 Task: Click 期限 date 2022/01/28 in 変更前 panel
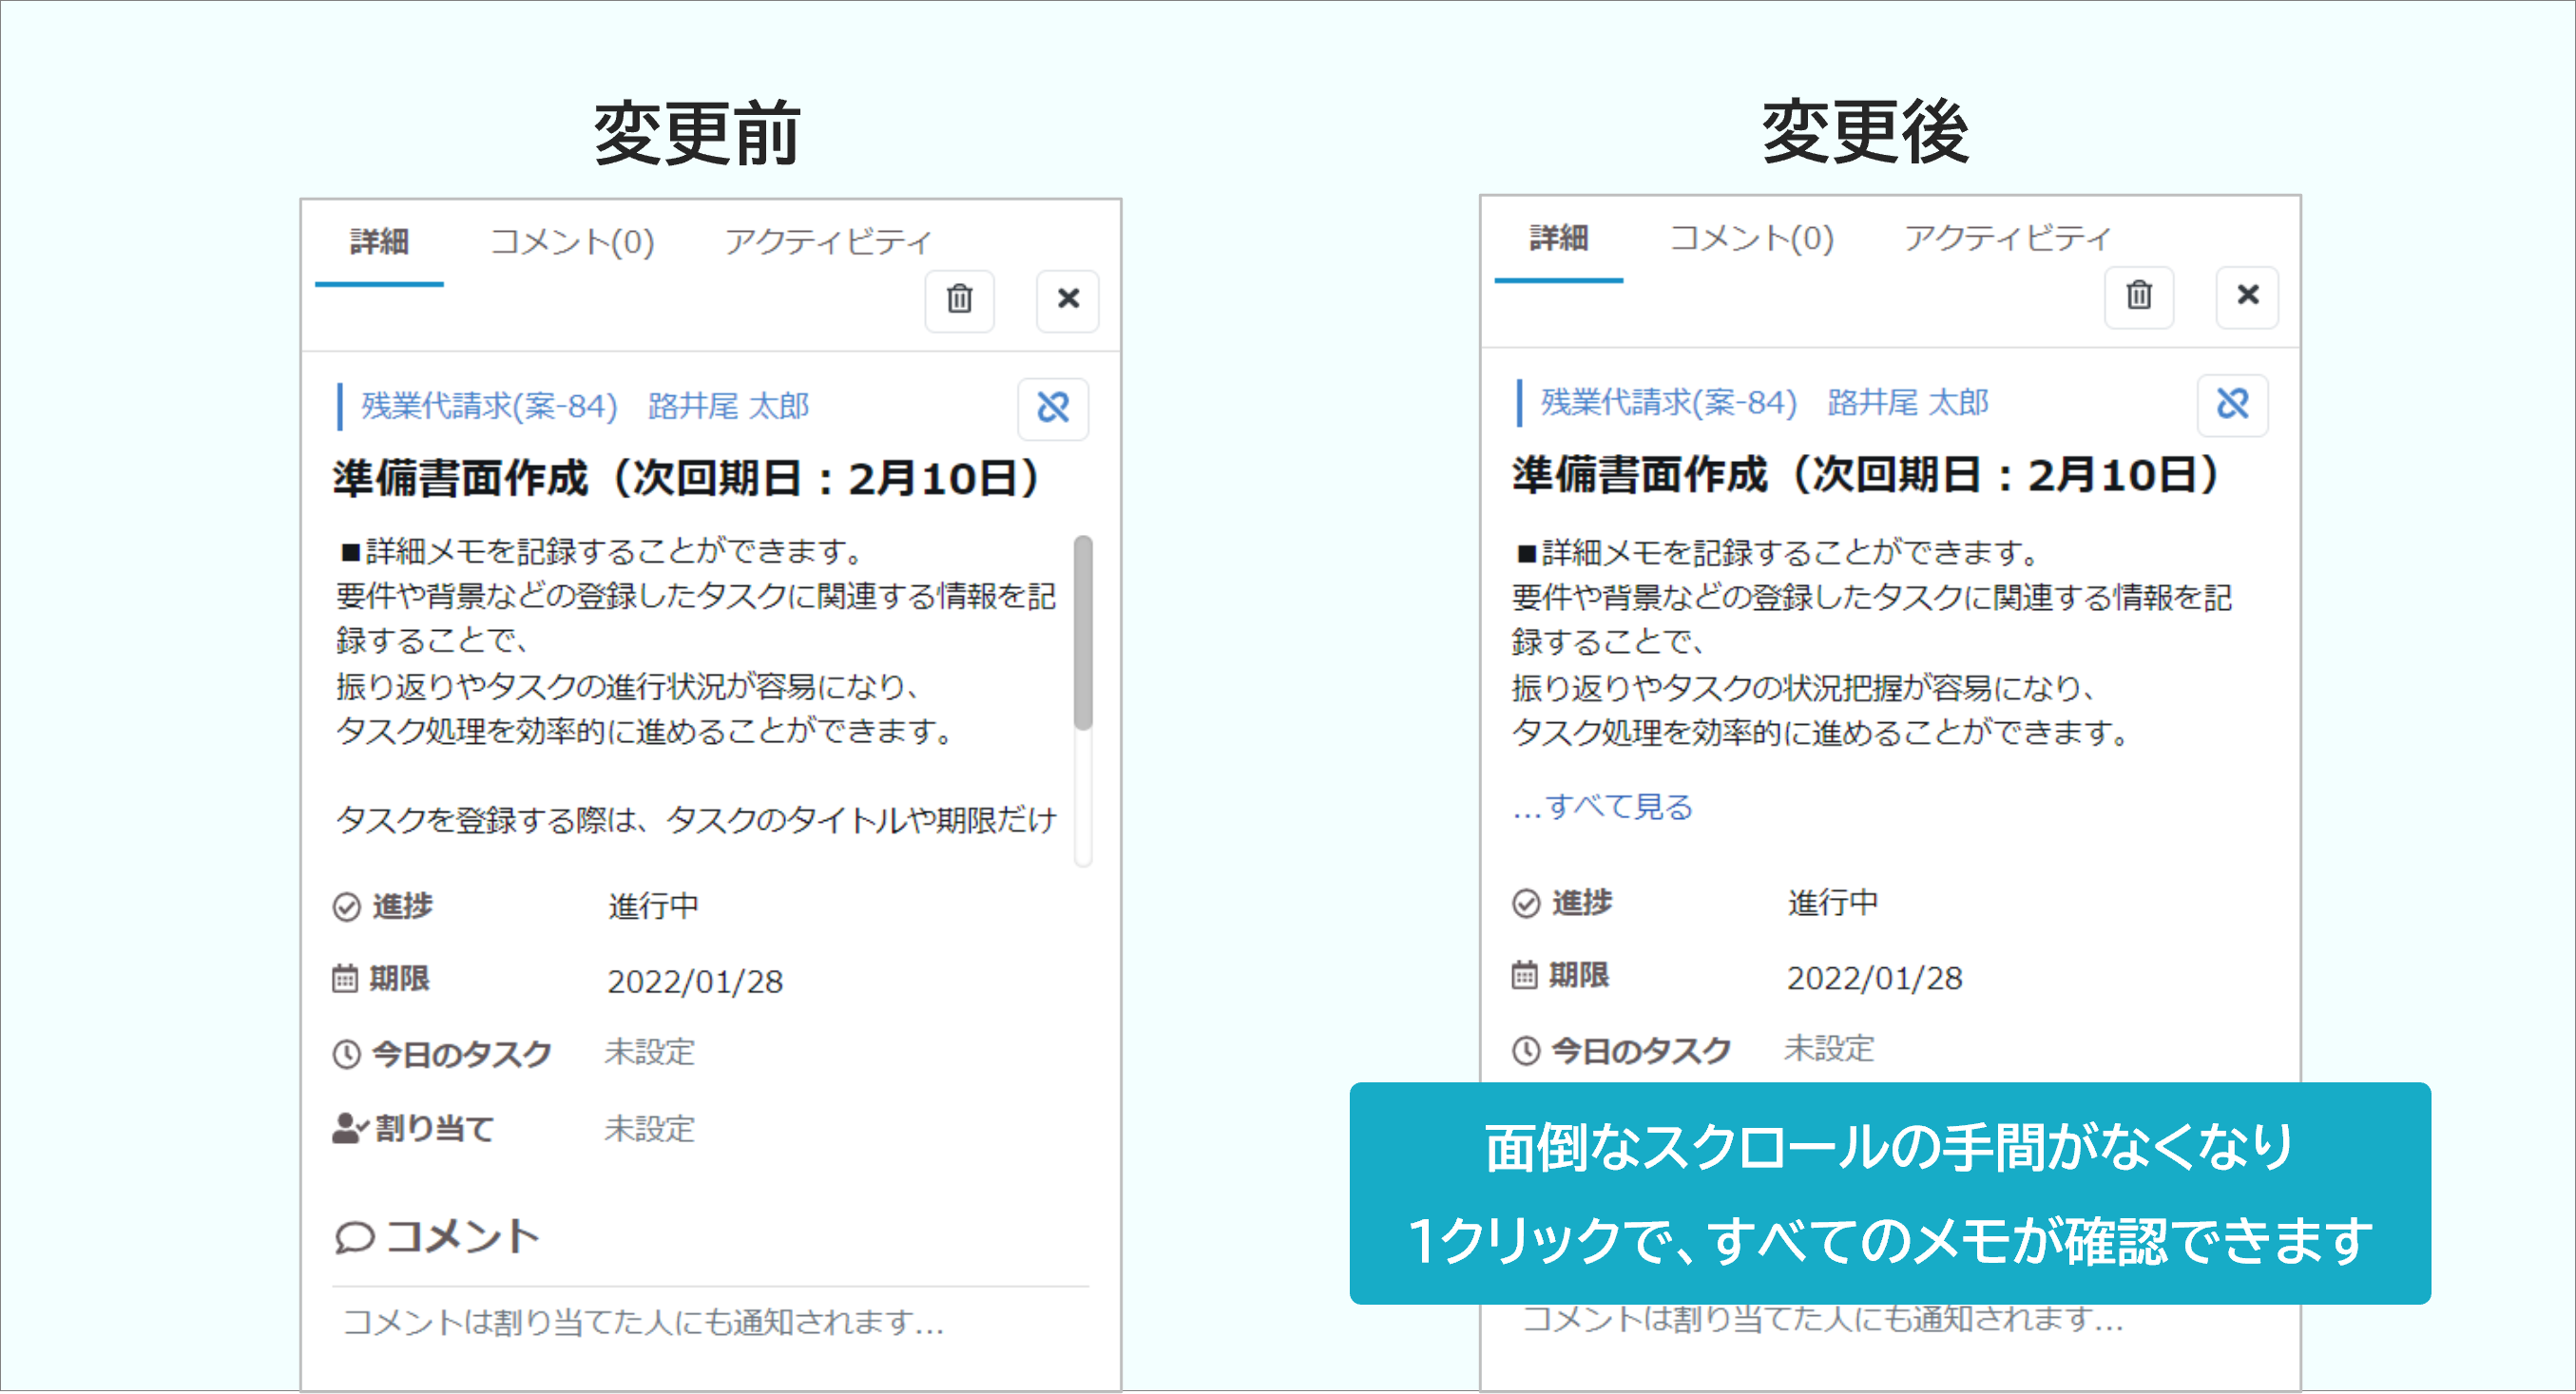(x=695, y=982)
